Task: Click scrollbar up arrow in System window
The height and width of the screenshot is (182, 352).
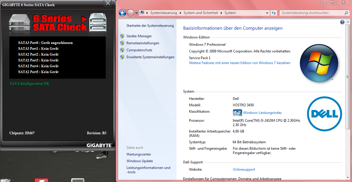Action: [x=348, y=22]
